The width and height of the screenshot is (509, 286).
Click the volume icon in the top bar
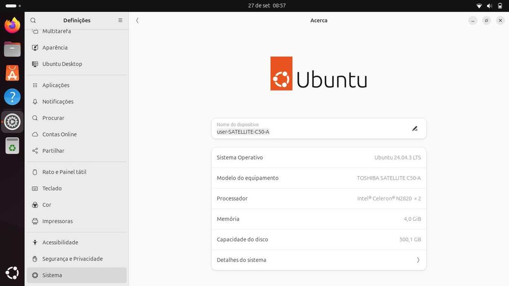490,6
